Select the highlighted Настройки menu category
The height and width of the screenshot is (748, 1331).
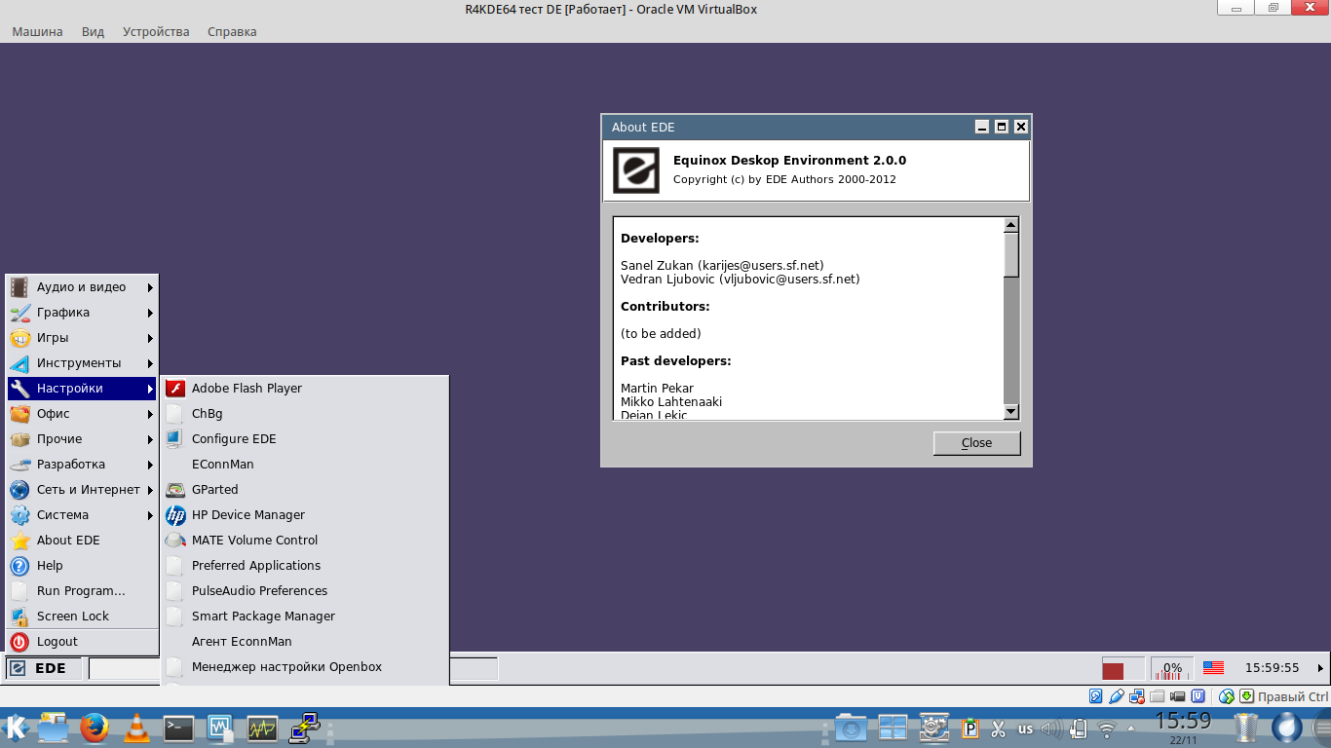(x=82, y=388)
